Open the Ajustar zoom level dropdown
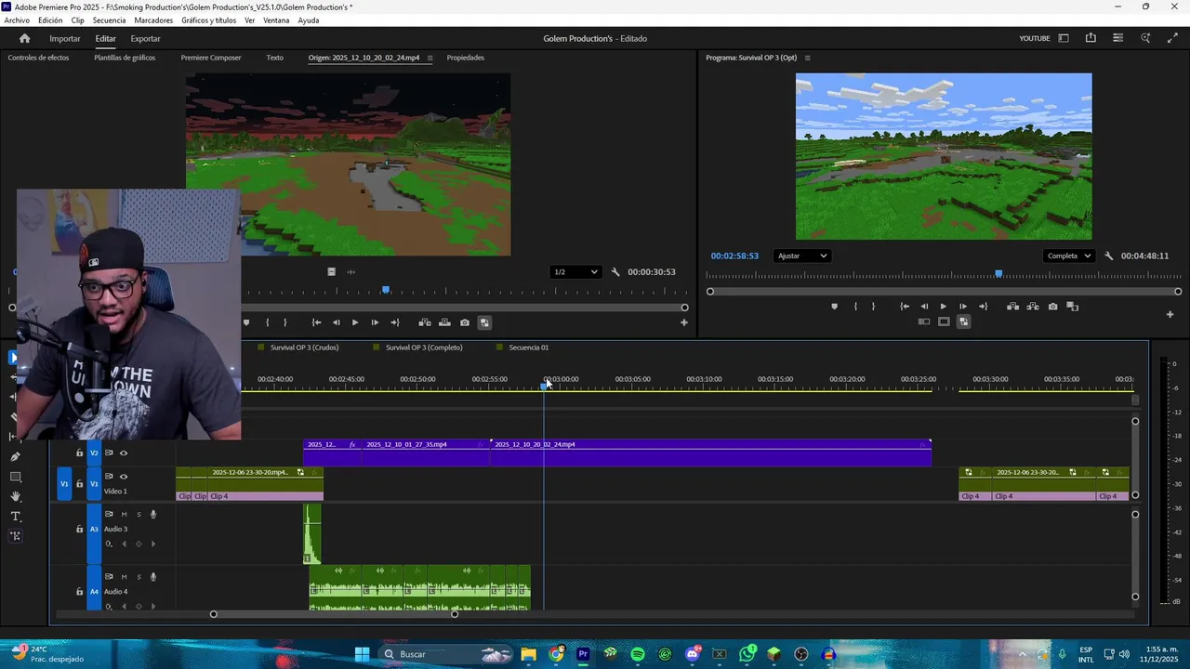 pos(801,256)
